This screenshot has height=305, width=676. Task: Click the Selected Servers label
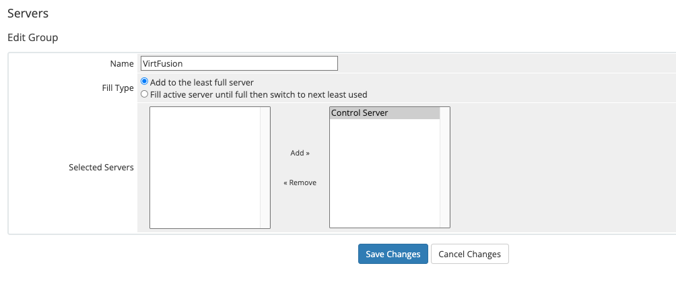click(101, 168)
